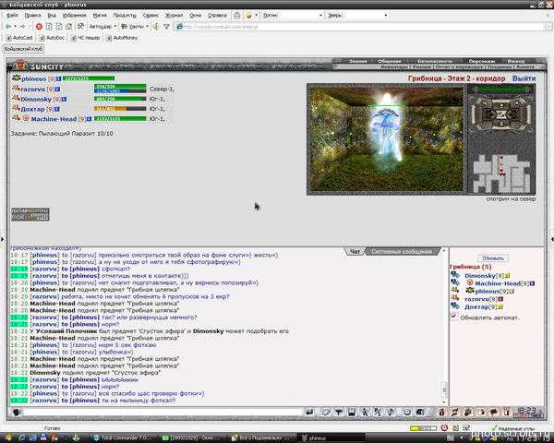Click the dungeon minimap
Screen dimensions: 554x443
pyautogui.click(x=501, y=173)
